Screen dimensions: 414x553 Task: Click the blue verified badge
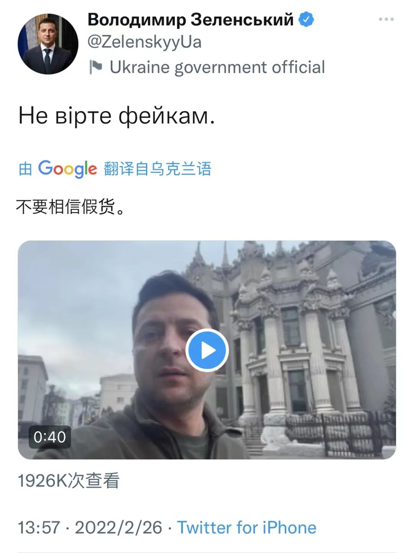tap(306, 19)
